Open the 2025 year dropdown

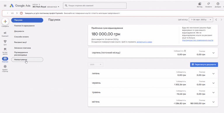pyautogui.click(x=95, y=64)
